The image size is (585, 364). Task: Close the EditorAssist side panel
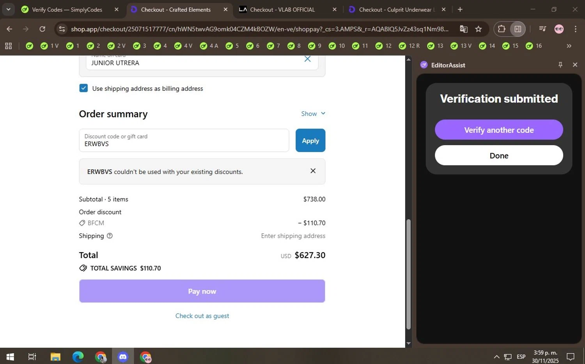pos(575,65)
